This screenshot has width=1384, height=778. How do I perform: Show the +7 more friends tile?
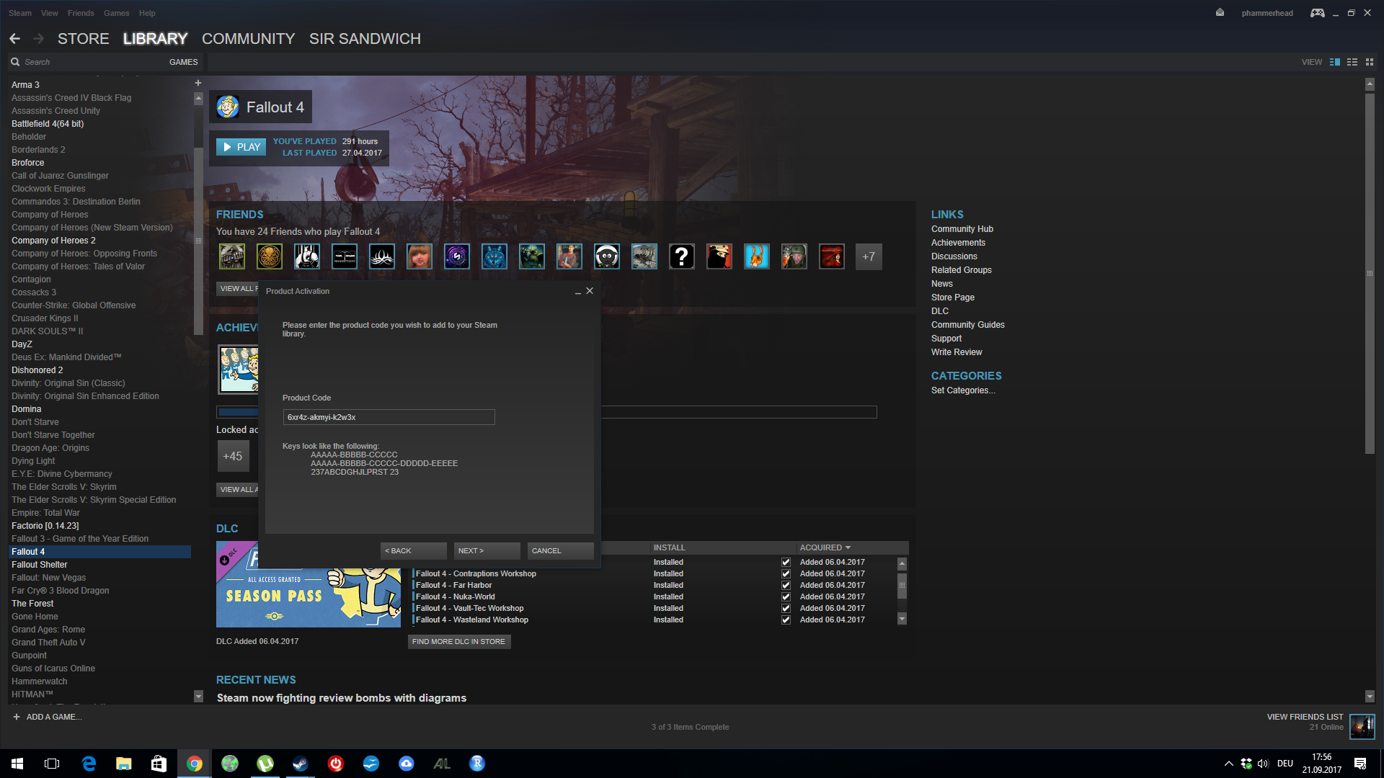[x=869, y=256]
